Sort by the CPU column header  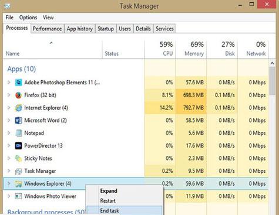tap(160, 49)
